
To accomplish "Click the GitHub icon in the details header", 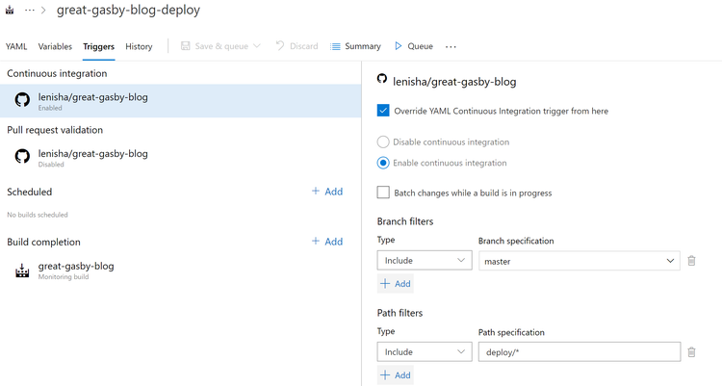I will pyautogui.click(x=382, y=78).
